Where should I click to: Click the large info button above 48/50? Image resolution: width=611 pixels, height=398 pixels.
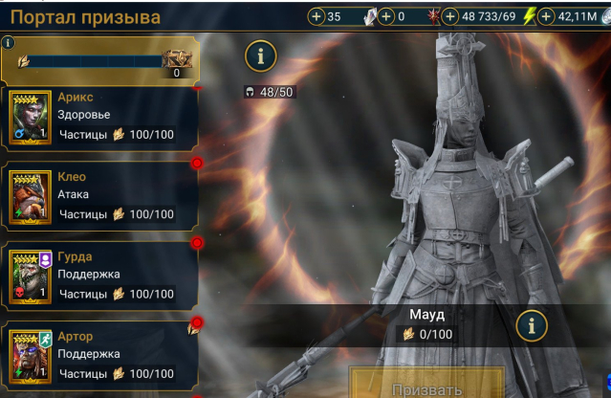click(261, 56)
